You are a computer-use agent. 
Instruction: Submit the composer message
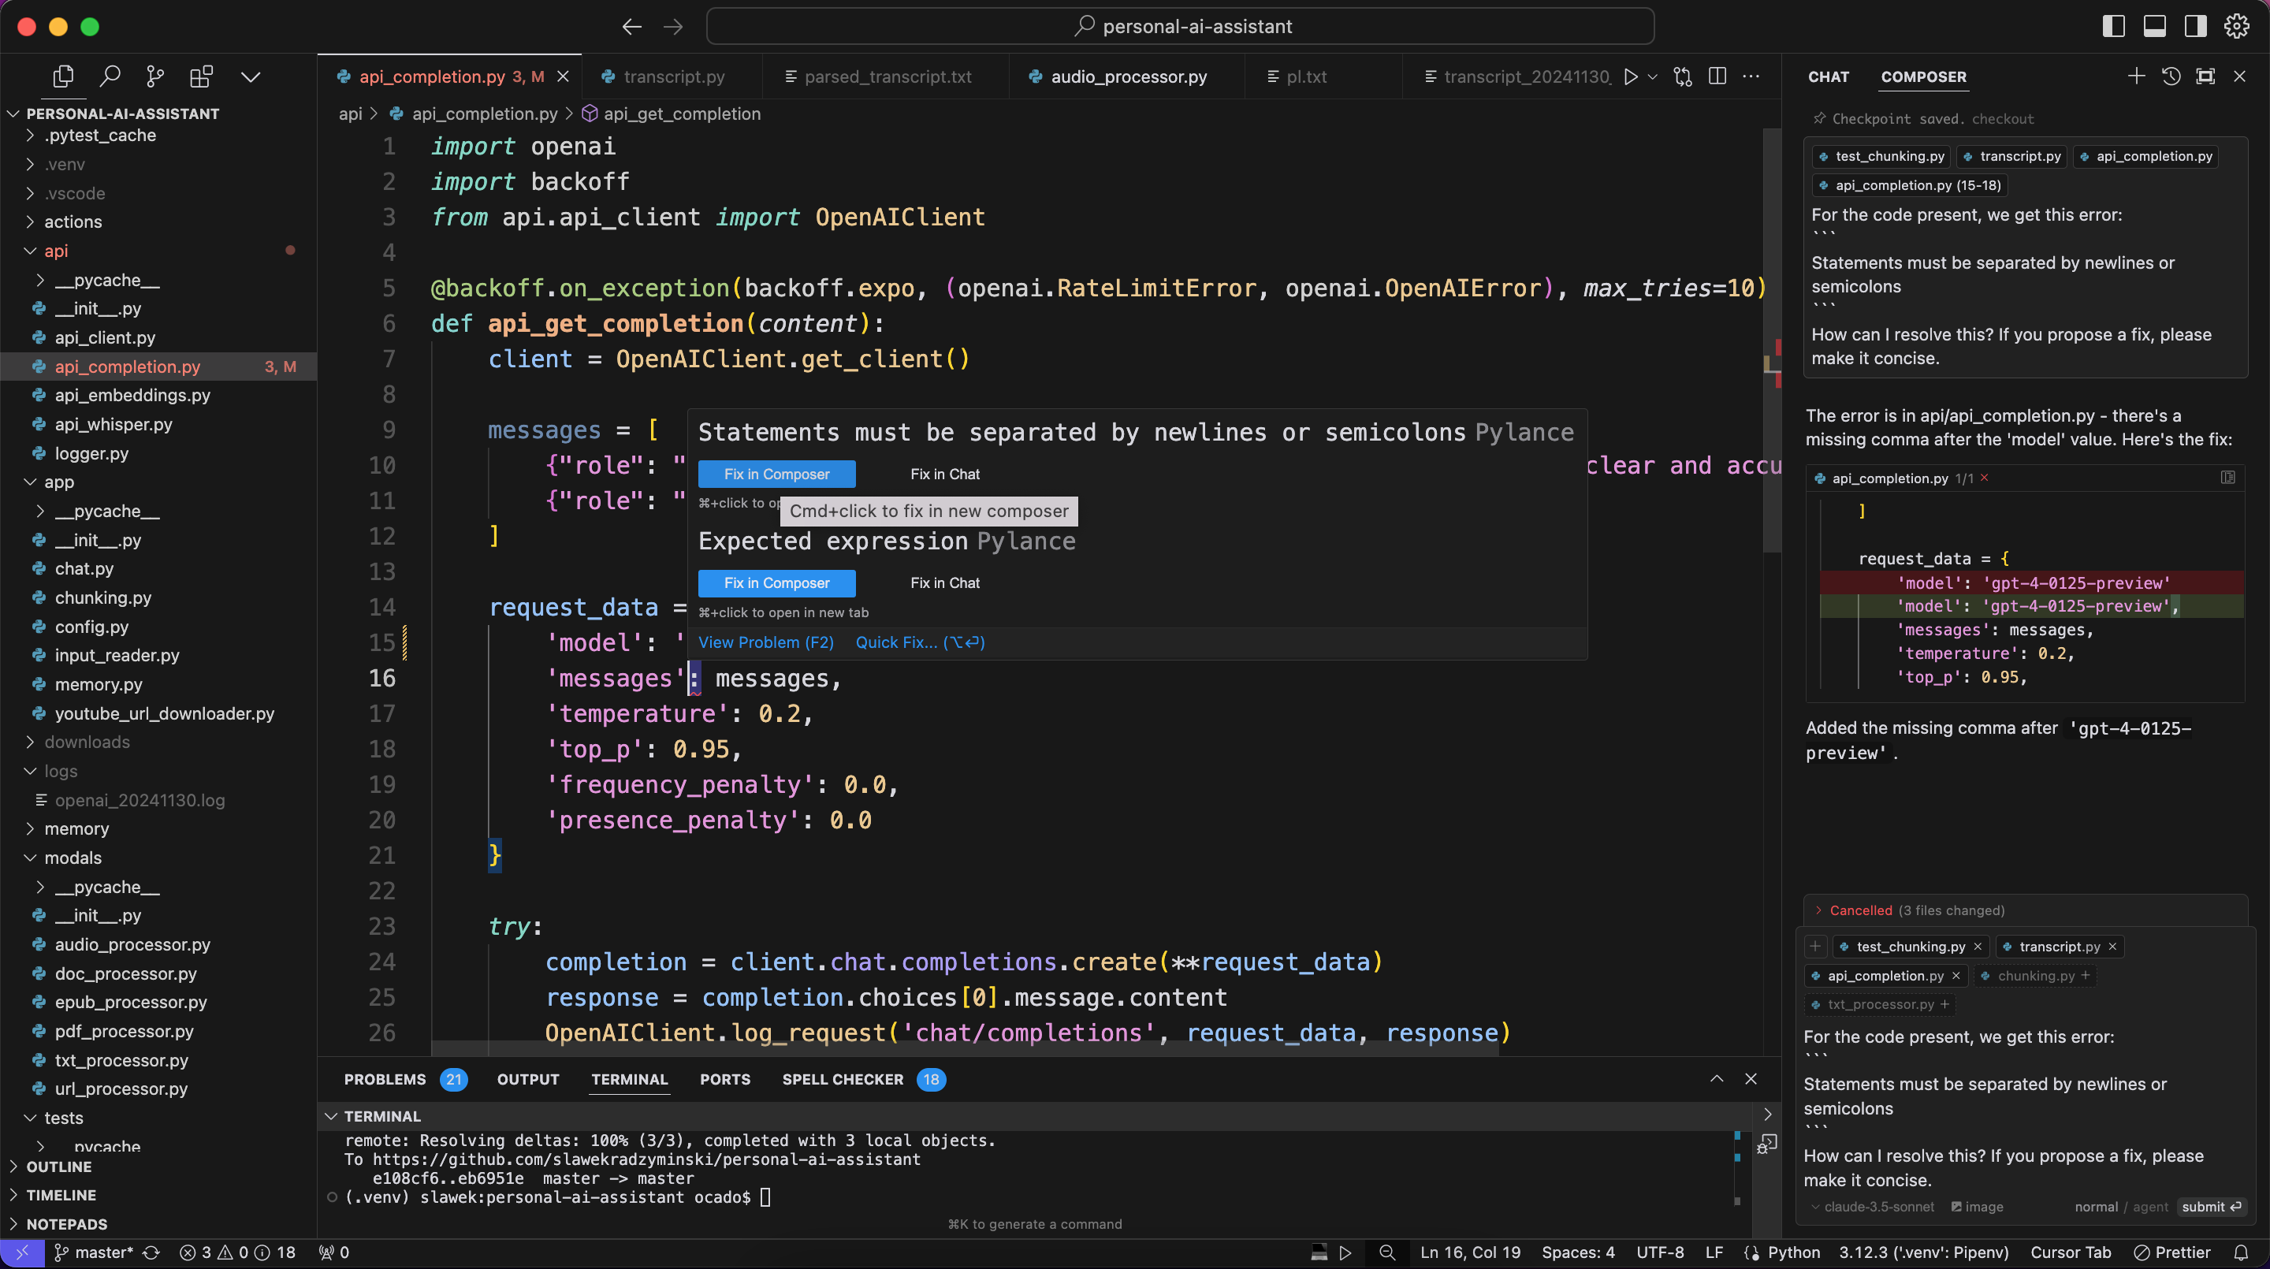2211,1208
